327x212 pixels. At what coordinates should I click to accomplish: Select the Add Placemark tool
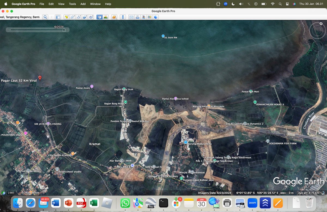click(66, 17)
